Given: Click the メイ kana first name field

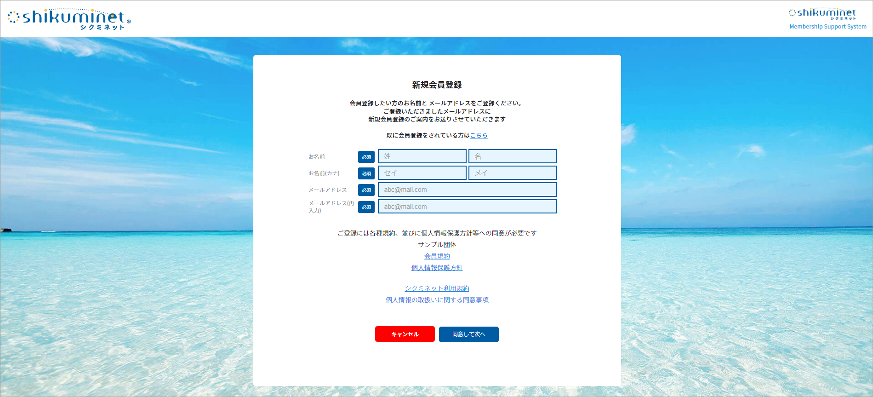Looking at the screenshot, I should (513, 173).
